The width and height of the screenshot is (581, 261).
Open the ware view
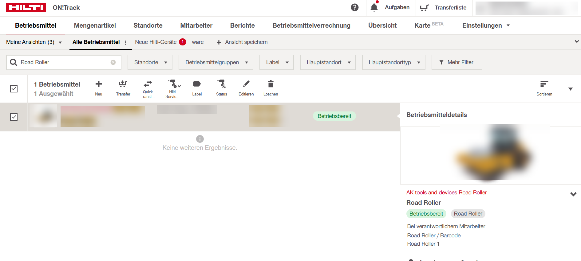[x=198, y=42]
